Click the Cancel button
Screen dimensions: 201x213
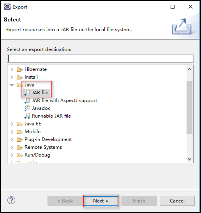tap(177, 201)
